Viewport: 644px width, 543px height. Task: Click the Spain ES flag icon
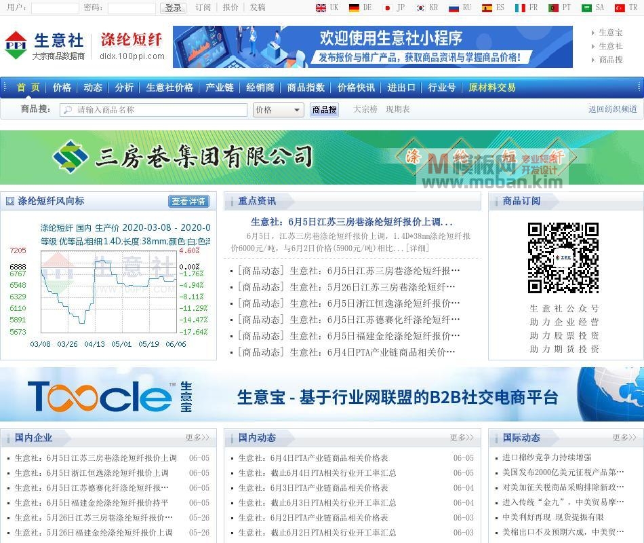point(487,8)
